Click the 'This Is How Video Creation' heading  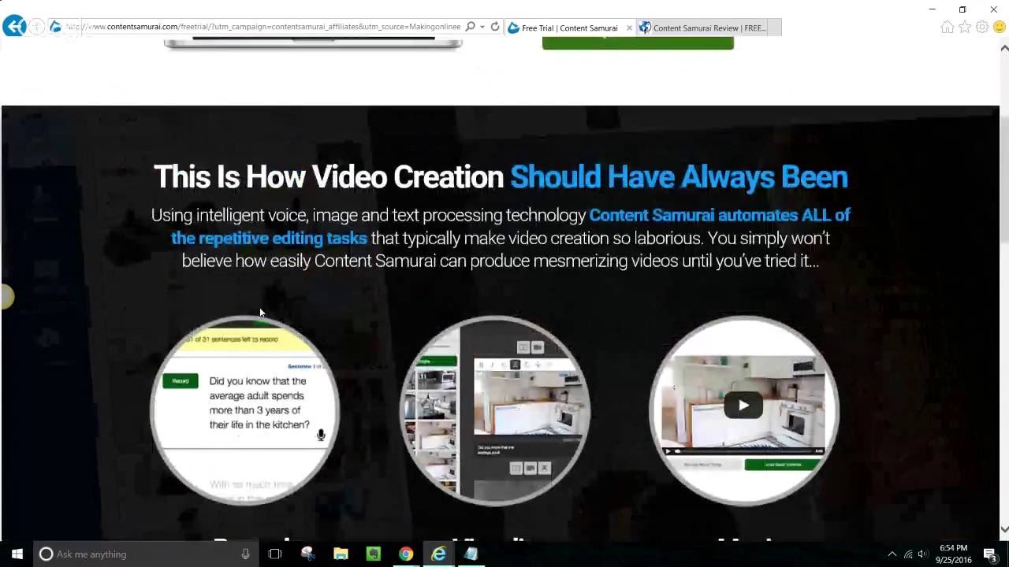(328, 177)
